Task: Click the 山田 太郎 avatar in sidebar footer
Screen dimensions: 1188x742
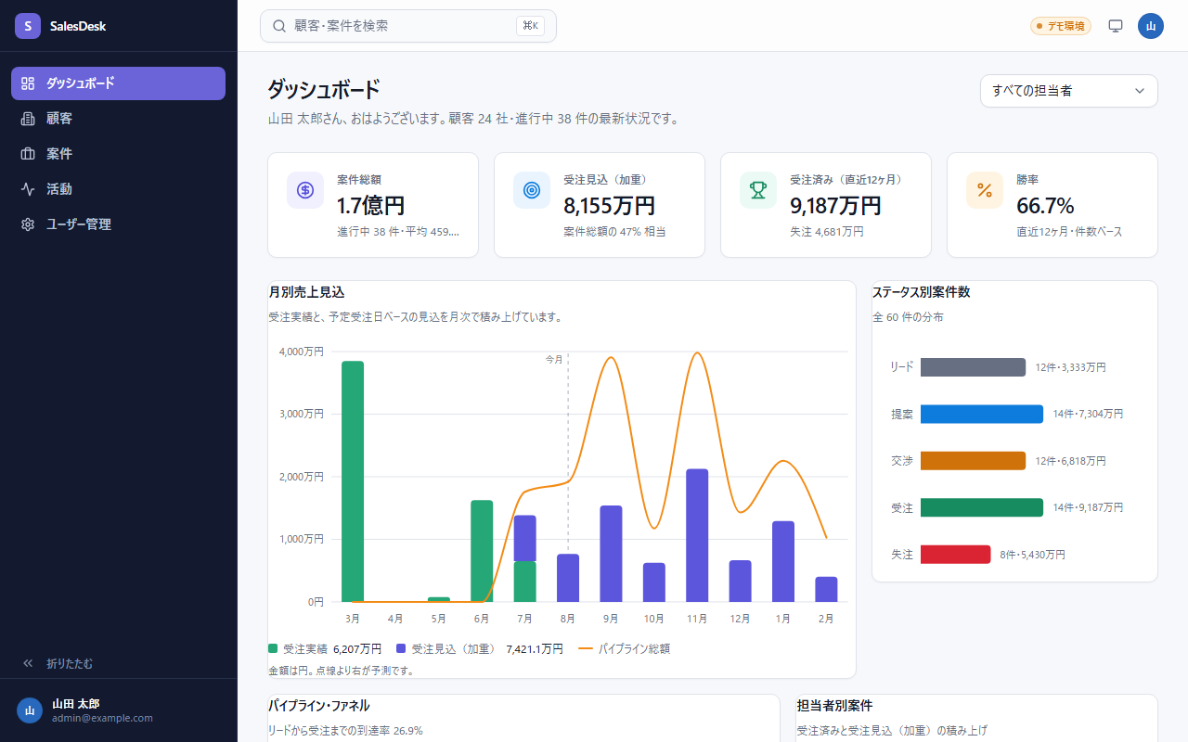Action: tap(30, 710)
